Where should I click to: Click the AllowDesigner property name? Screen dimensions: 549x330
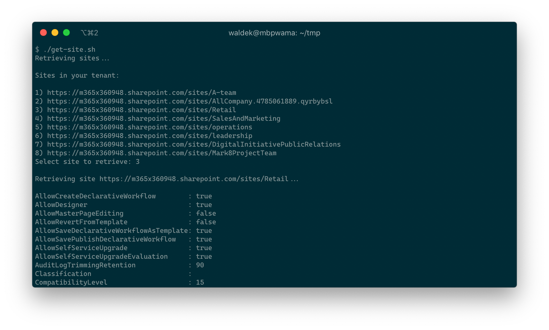click(x=61, y=205)
